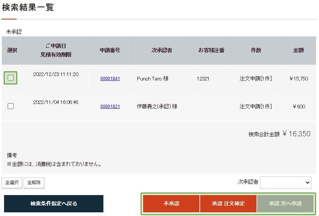Screen dimensions: 319x216
Task: Click the red 不承認 button
Action: (x=171, y=204)
